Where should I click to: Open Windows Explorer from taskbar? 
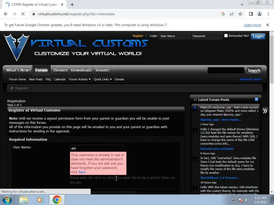click(24, 200)
